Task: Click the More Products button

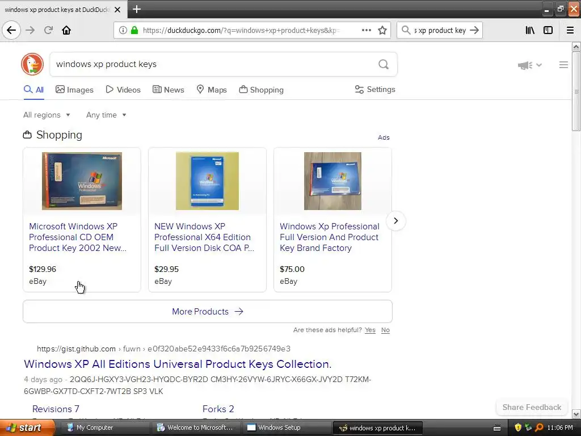Action: point(208,312)
